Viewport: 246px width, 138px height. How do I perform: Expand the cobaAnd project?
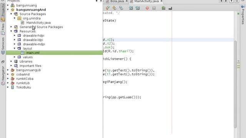pyautogui.click(x=8, y=74)
